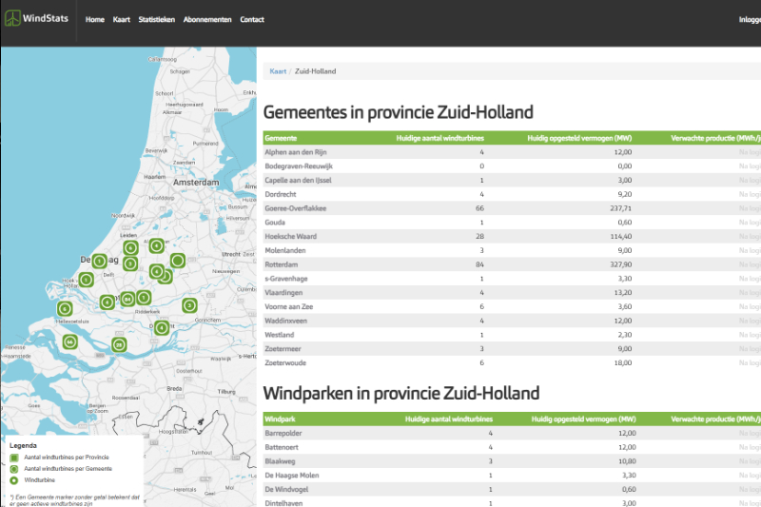Click the 4 marker left of the 84 marker

[107, 302]
